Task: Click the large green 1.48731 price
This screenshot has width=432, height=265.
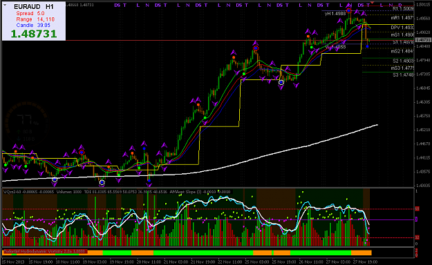Action: tap(34, 34)
